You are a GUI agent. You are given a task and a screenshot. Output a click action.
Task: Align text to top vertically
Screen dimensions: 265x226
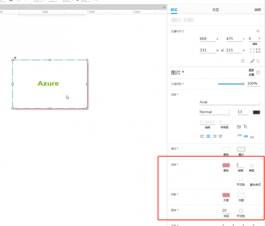[x=240, y=135]
